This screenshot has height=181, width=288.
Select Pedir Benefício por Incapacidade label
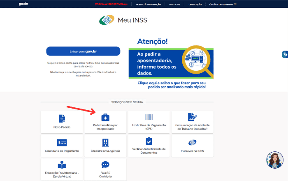point(105,127)
